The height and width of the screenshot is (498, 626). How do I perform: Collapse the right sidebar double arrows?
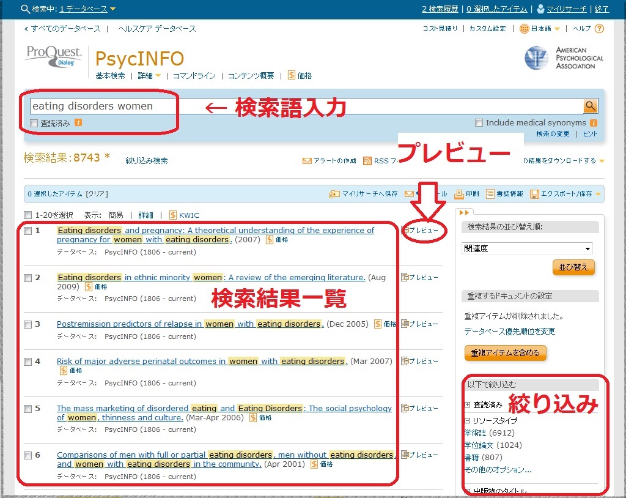tap(465, 213)
